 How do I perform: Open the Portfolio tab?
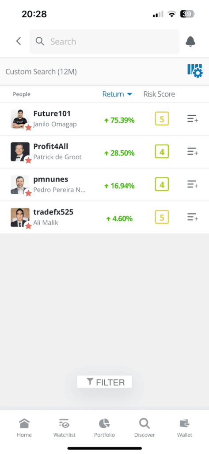click(104, 428)
